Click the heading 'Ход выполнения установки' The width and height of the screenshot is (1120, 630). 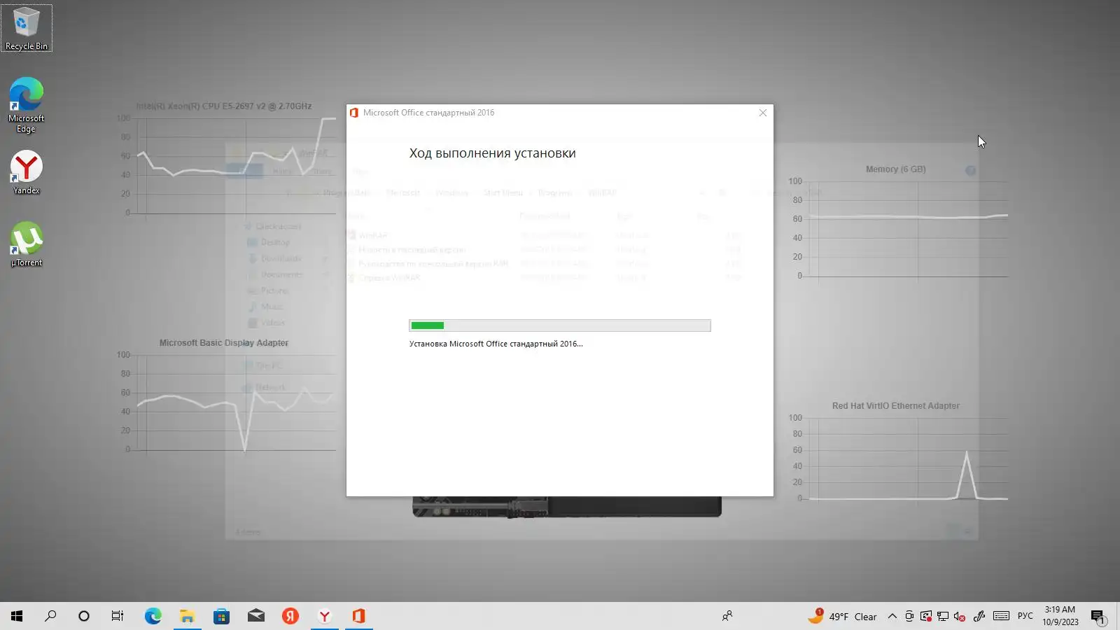492,153
